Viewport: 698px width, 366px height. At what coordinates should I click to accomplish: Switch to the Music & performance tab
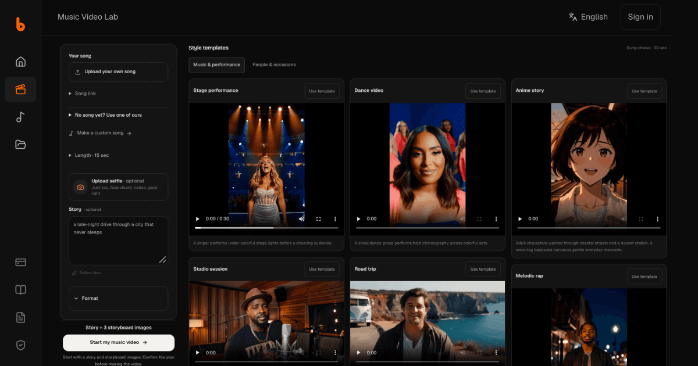[x=216, y=64]
